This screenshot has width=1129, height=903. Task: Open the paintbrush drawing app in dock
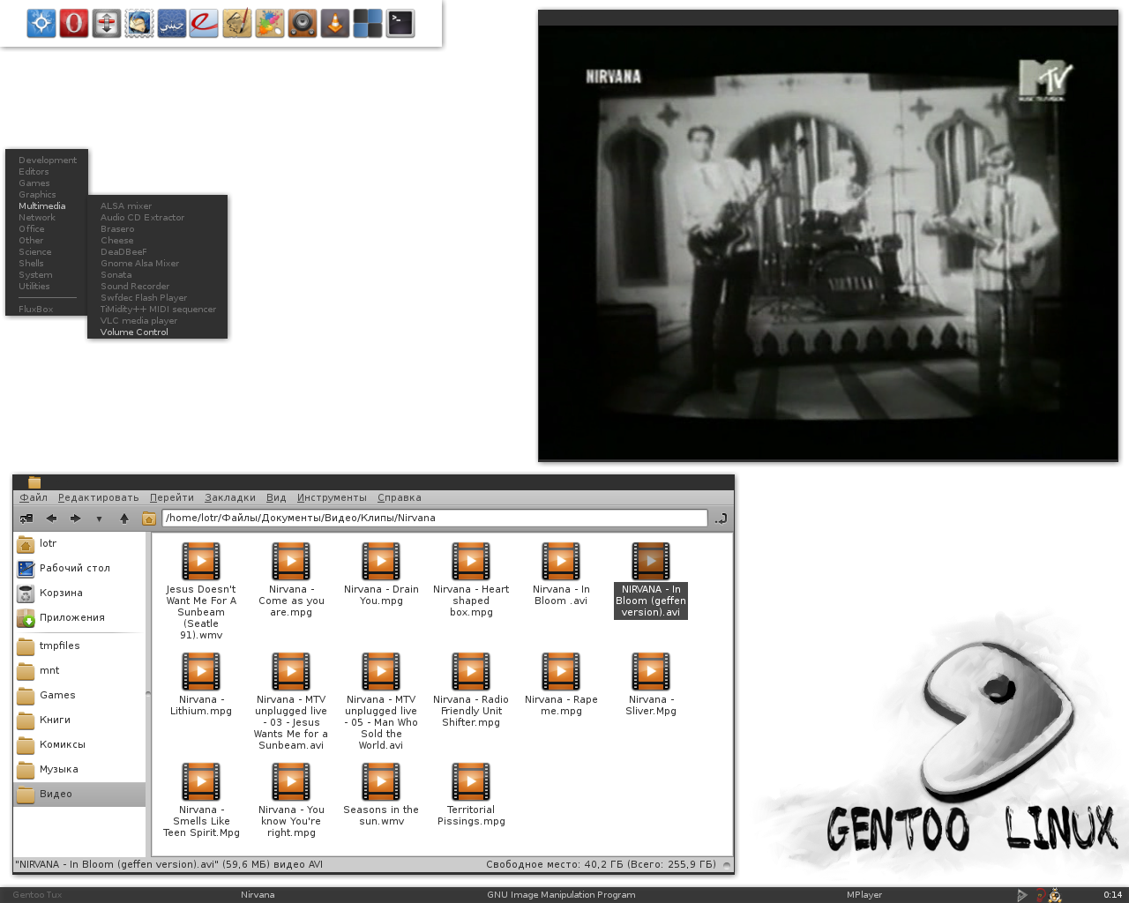(236, 23)
